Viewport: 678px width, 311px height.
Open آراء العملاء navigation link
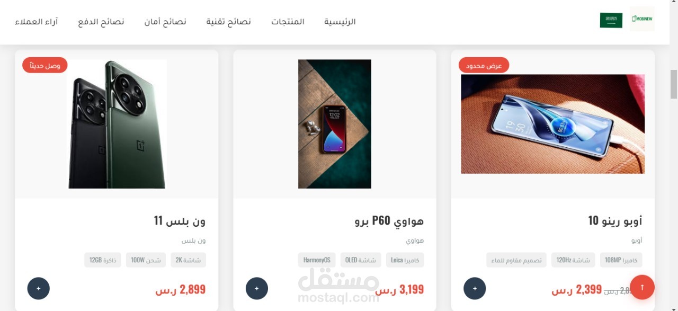(36, 22)
